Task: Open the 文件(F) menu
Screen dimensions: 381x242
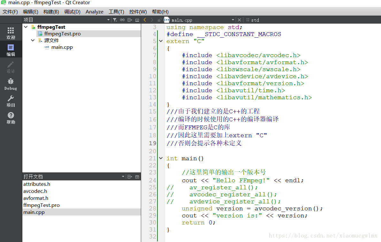Action: coord(10,12)
